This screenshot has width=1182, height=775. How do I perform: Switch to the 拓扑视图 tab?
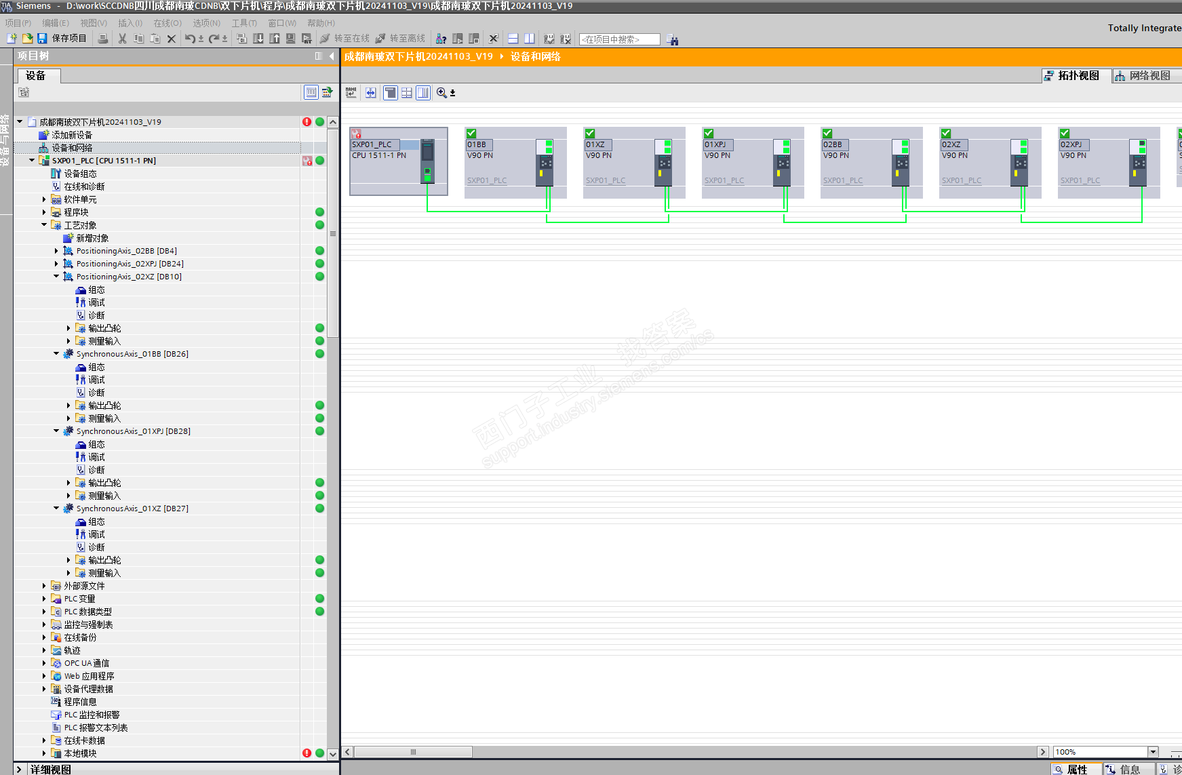[1076, 76]
